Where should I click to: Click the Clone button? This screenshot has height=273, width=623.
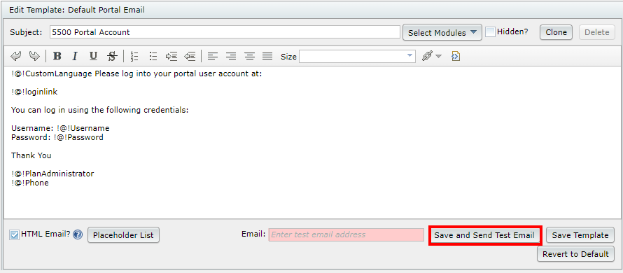coord(556,32)
